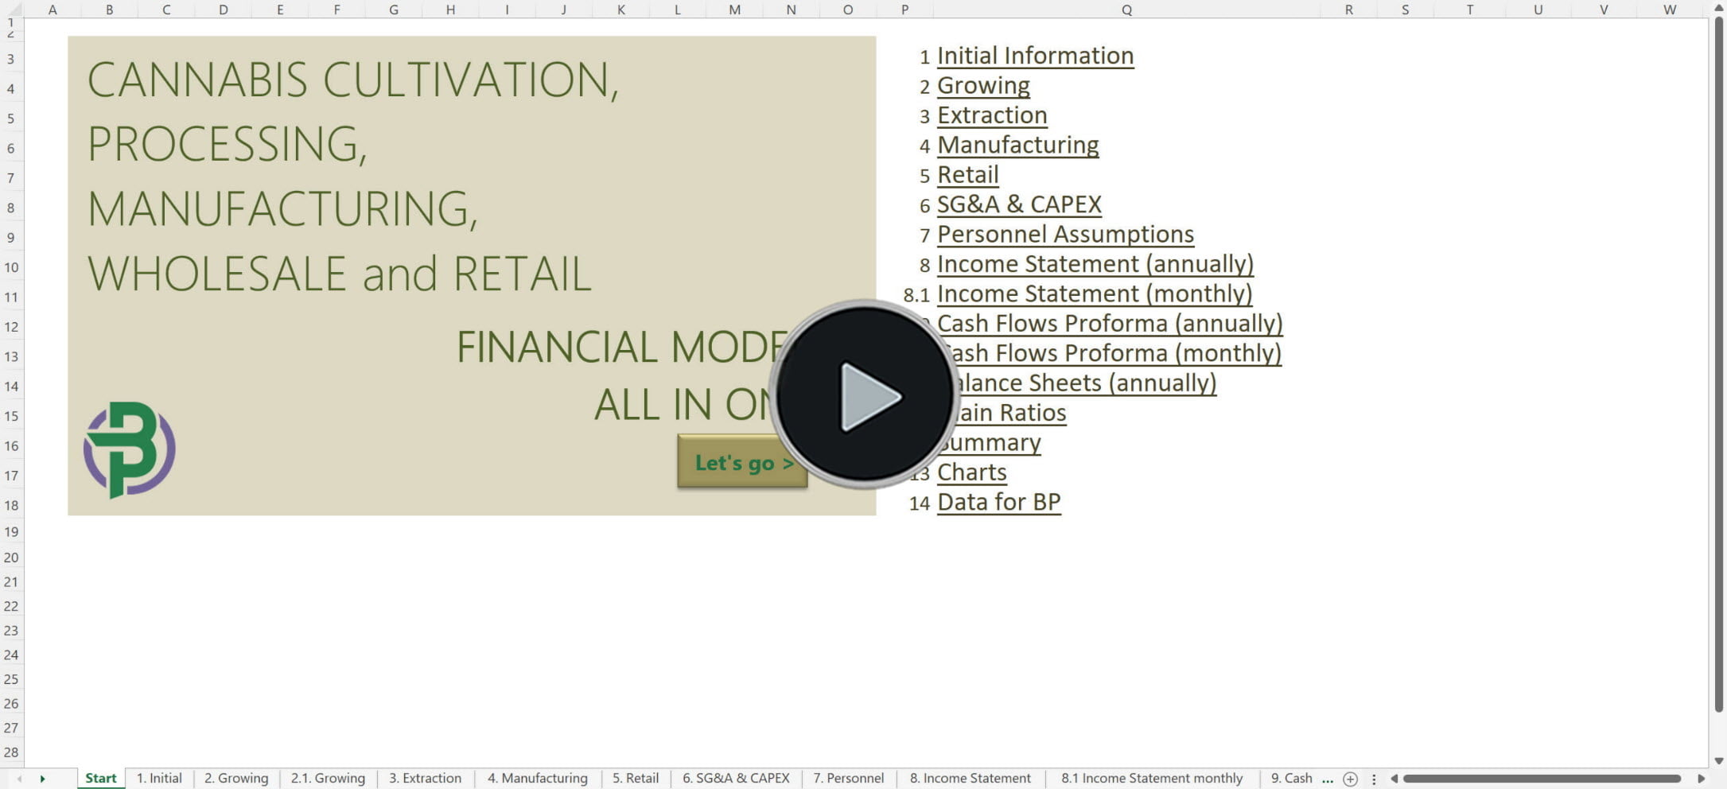The image size is (1727, 789).
Task: Open Cash Flows Proforma (annually) link
Action: (x=1110, y=324)
